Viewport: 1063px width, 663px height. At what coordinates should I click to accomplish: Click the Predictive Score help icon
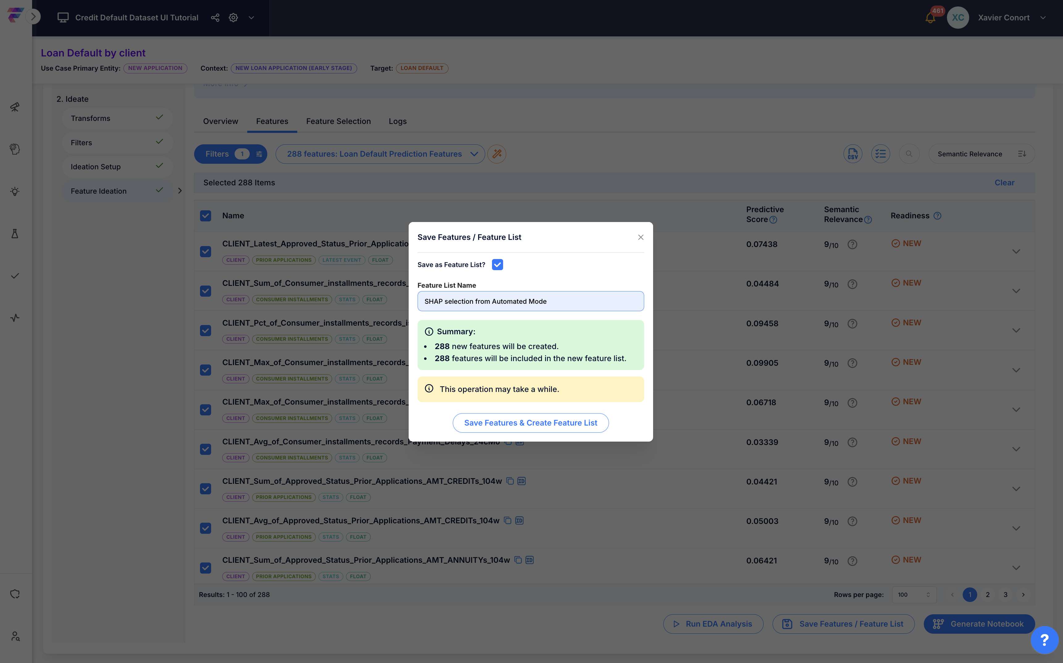[x=773, y=220]
